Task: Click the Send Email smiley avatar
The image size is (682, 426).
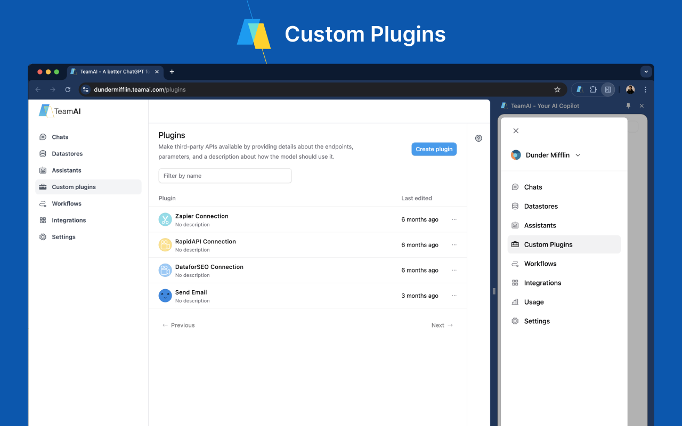Action: pyautogui.click(x=165, y=296)
